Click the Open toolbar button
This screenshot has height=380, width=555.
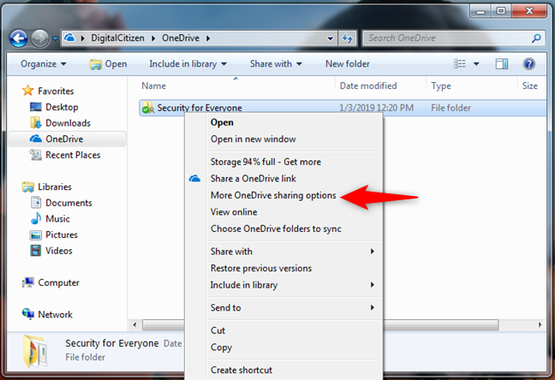(x=108, y=64)
